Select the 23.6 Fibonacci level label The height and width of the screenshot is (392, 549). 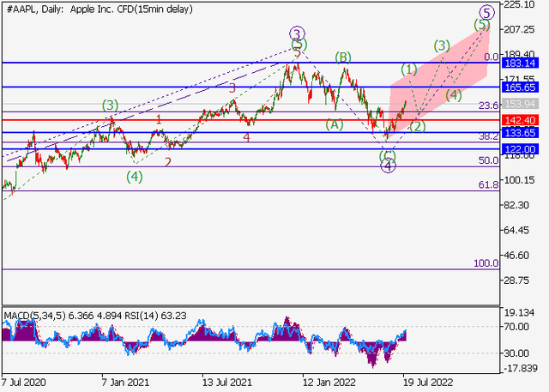click(488, 106)
